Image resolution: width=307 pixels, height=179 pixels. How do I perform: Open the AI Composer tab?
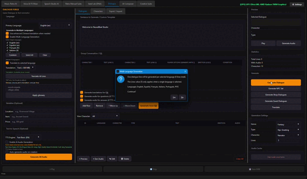(x=128, y=4)
